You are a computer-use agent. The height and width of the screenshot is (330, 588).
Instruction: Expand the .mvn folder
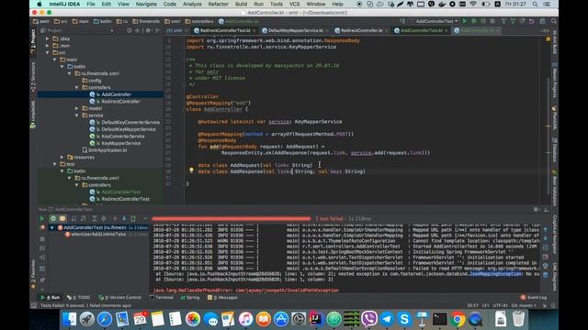[x=48, y=46]
